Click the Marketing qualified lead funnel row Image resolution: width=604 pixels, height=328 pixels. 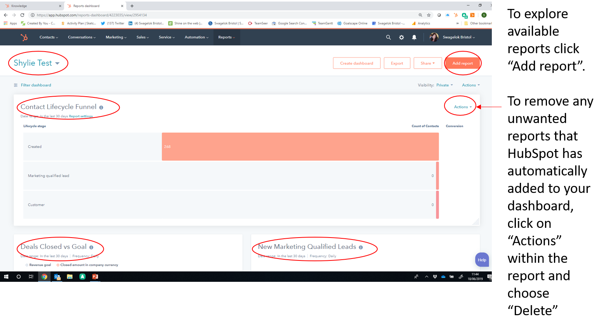pyautogui.click(x=231, y=176)
